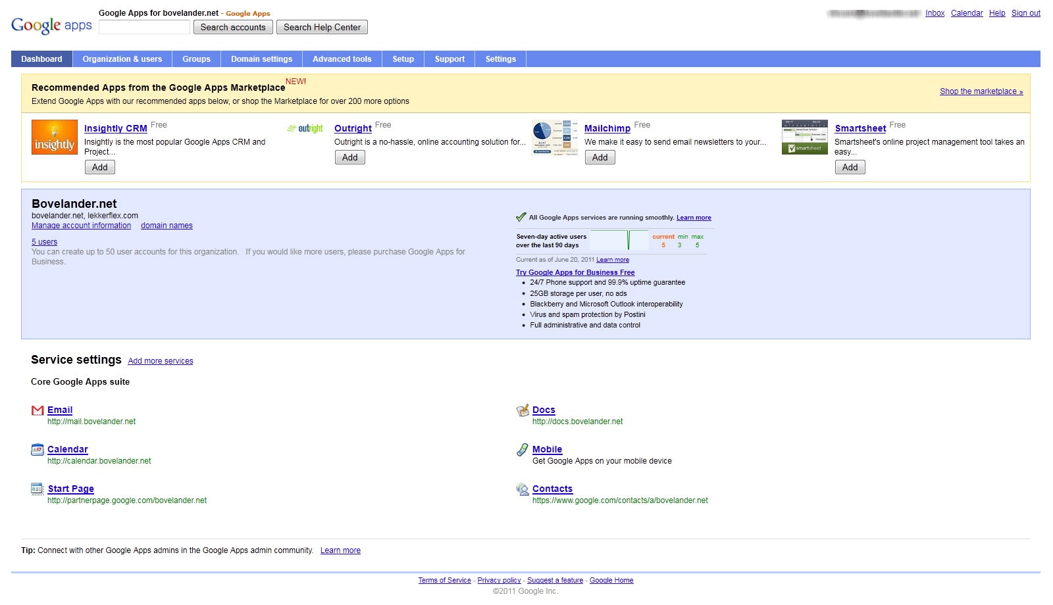Go to the Domain settings tab

click(x=262, y=59)
